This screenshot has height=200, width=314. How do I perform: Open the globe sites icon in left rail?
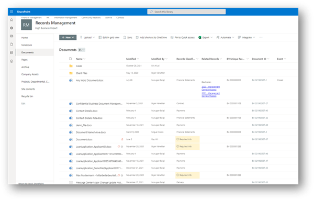[12, 28]
